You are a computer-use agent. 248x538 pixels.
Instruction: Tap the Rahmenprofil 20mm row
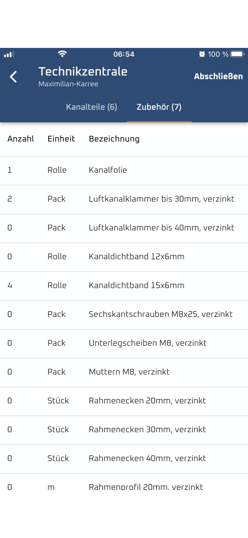[x=124, y=487]
